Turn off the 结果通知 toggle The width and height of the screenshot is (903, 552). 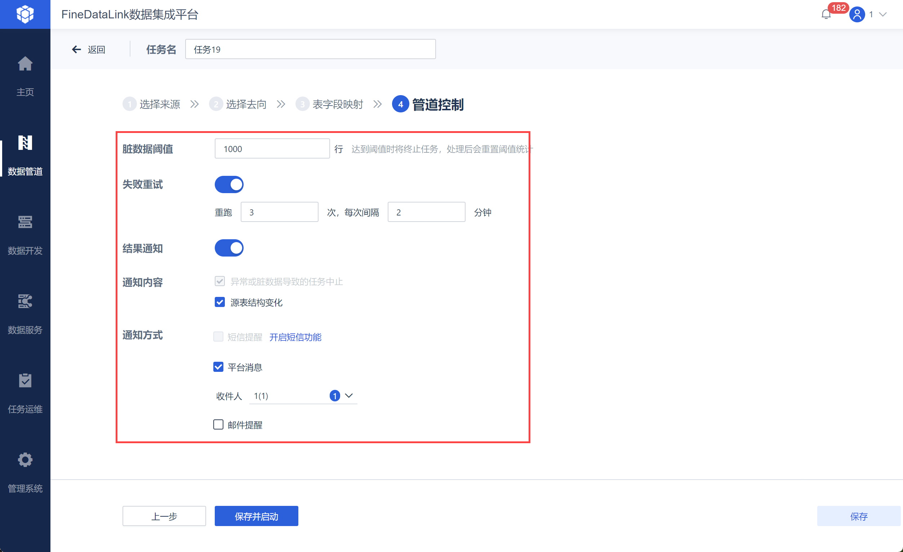click(229, 248)
